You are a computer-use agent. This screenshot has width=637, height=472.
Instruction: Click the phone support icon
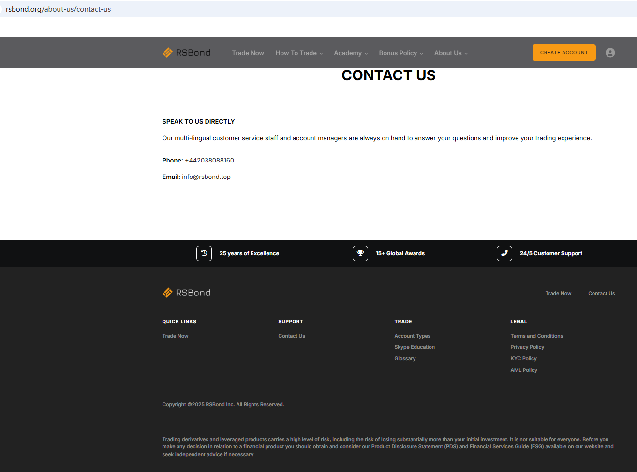pyautogui.click(x=504, y=253)
